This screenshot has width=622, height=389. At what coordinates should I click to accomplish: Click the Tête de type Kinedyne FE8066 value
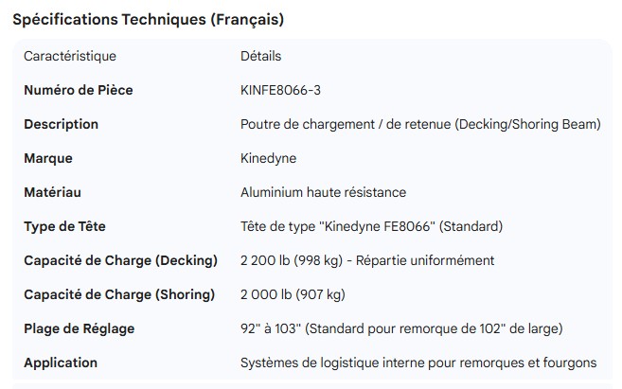(x=371, y=226)
